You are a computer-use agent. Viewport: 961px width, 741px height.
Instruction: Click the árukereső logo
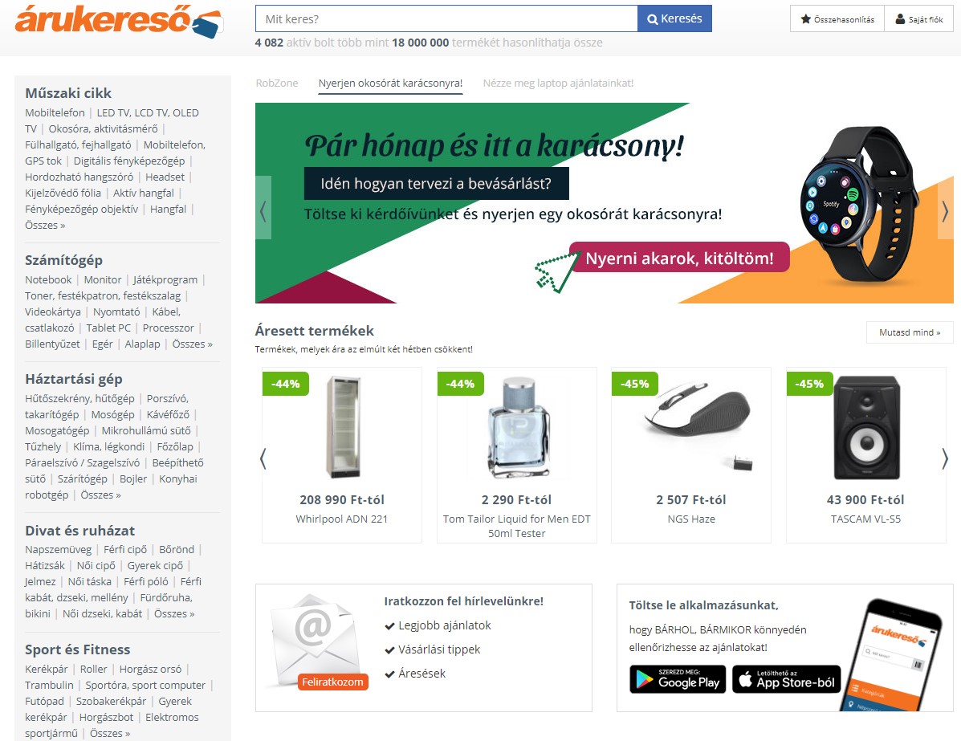coord(119,22)
